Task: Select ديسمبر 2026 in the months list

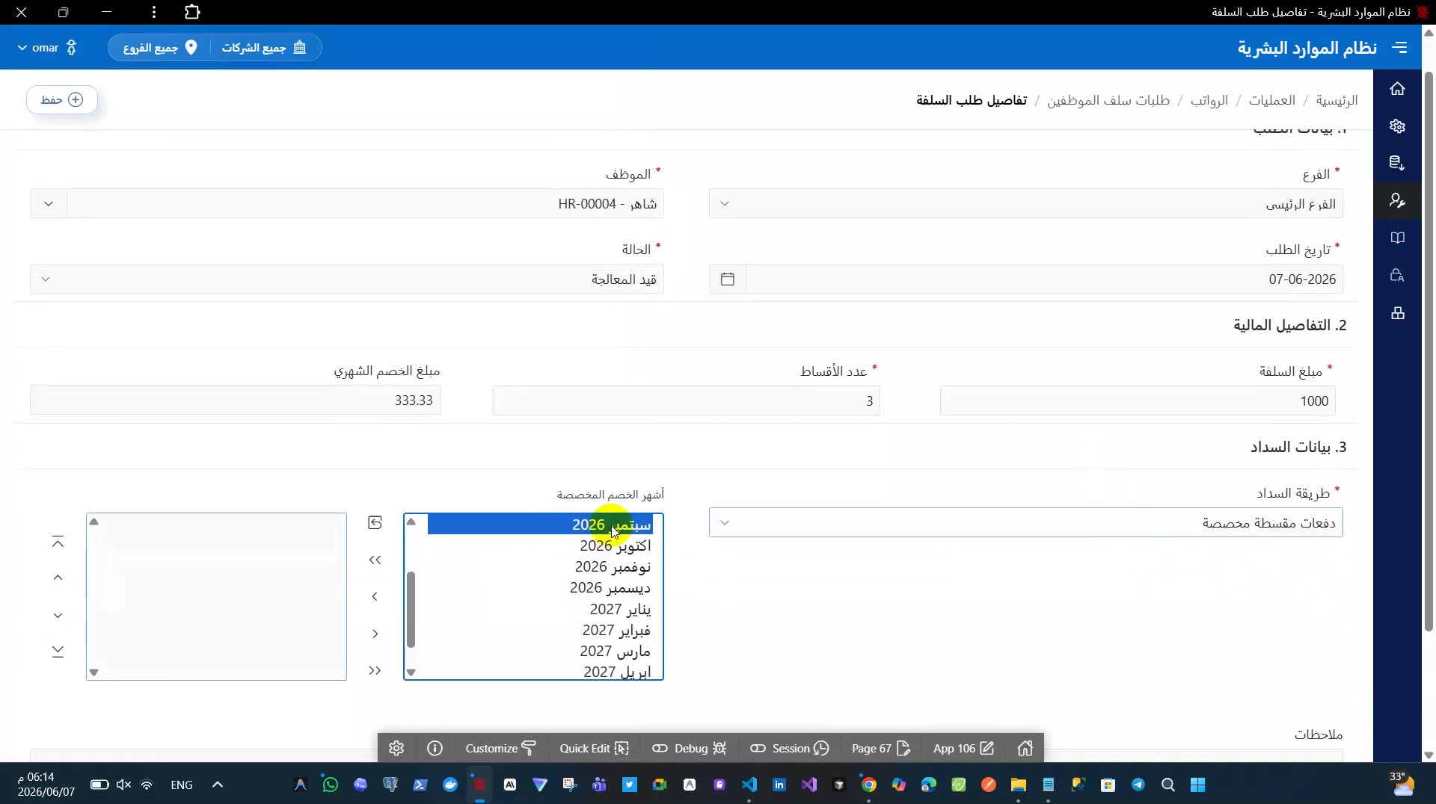Action: pyautogui.click(x=540, y=588)
